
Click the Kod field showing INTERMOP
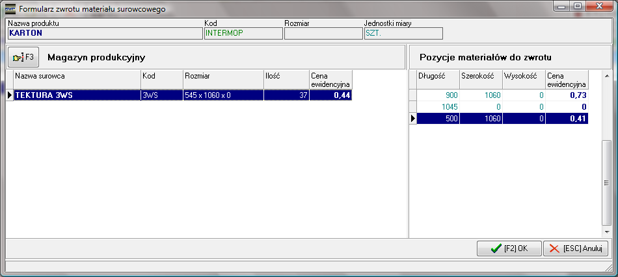pyautogui.click(x=243, y=34)
